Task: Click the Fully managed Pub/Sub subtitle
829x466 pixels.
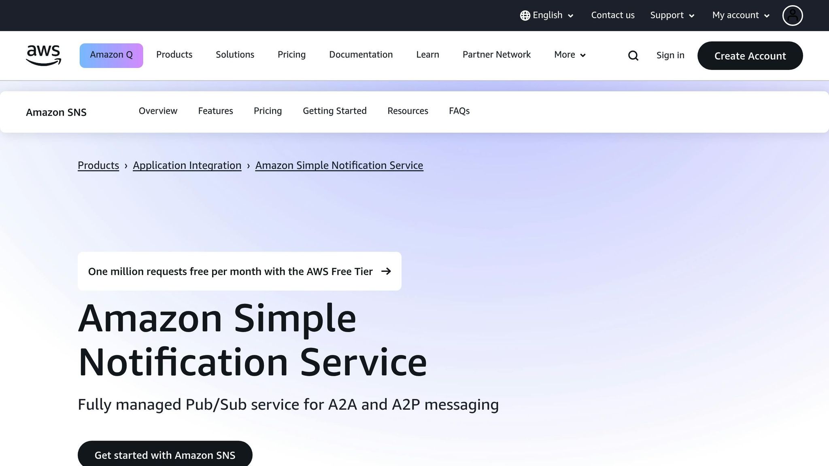Action: (x=288, y=405)
